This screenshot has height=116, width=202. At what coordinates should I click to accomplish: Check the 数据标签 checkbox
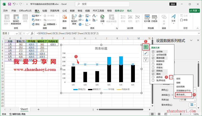[153, 61]
